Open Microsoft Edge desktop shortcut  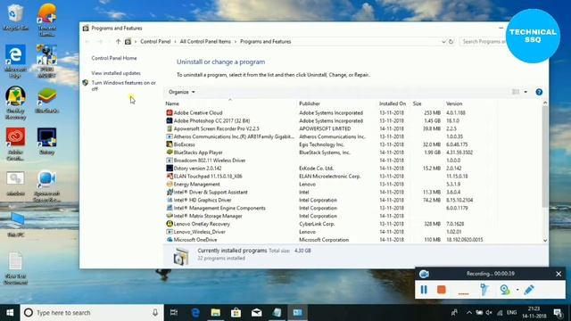point(15,61)
